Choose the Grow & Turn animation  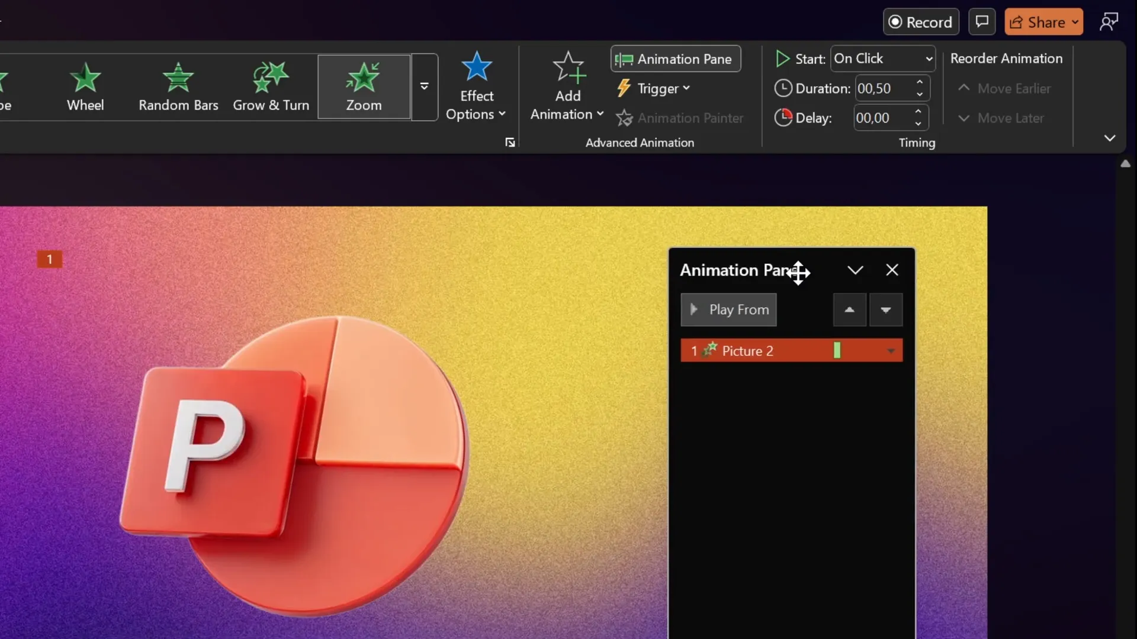click(271, 87)
